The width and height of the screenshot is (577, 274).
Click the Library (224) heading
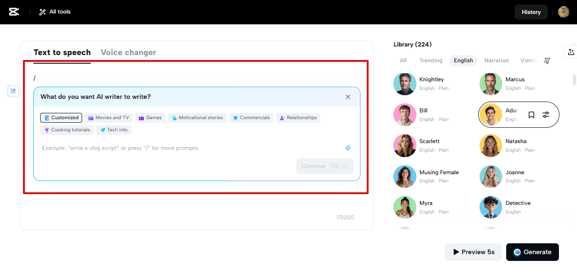coord(412,44)
